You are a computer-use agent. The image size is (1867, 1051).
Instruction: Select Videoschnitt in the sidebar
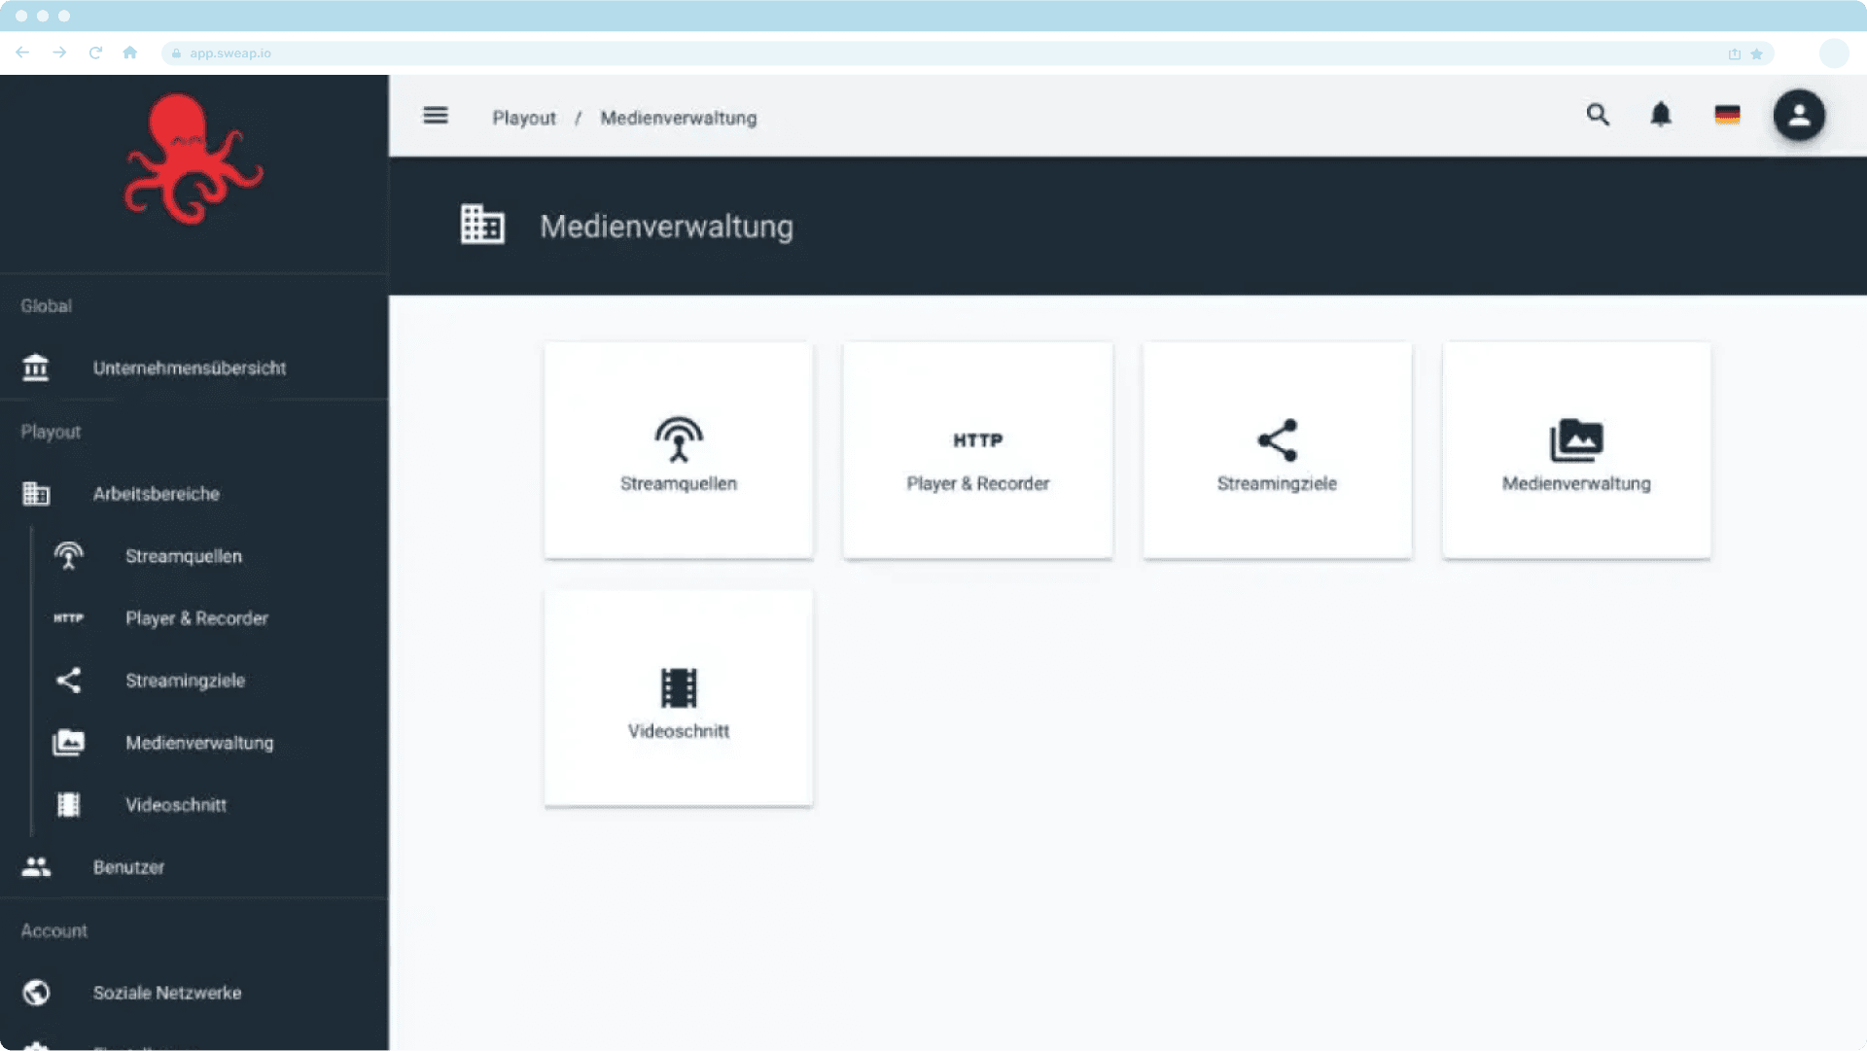pyautogui.click(x=175, y=805)
